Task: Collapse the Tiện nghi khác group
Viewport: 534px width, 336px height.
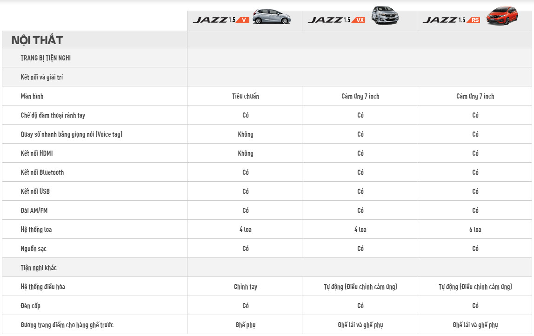Action: 39,268
